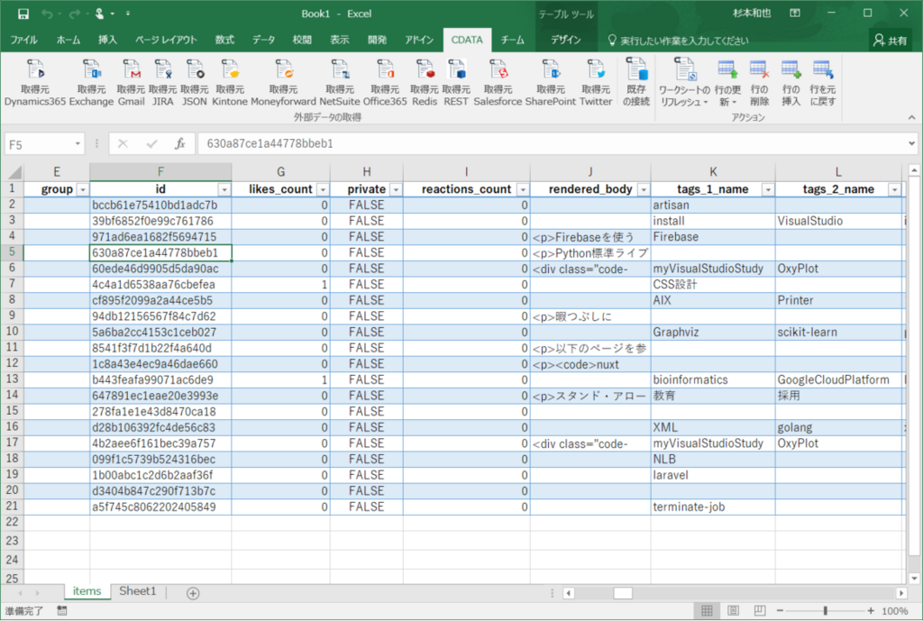Image resolution: width=923 pixels, height=621 pixels.
Task: Click the confirm entry checkmark in formula bar
Action: tap(151, 143)
